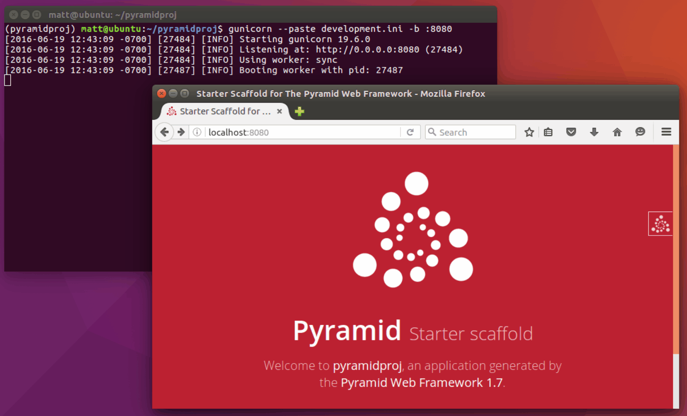Reload the localhost:8080 page
687x416 pixels.
pos(410,132)
